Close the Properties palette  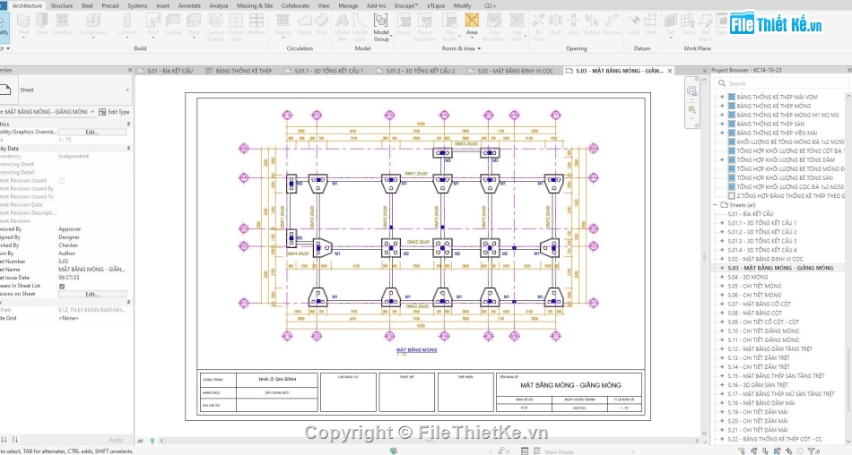point(129,70)
